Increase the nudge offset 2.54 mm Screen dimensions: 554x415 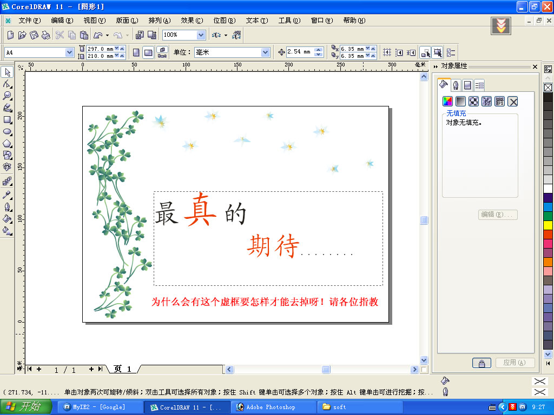pyautogui.click(x=319, y=50)
